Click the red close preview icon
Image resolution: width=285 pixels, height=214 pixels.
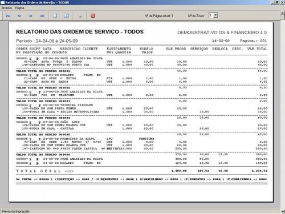(x=93, y=16)
